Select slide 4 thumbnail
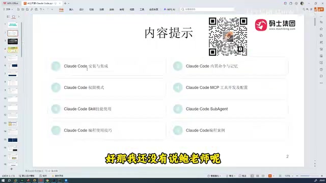Viewport: 326px width, 183px height. click(13, 50)
